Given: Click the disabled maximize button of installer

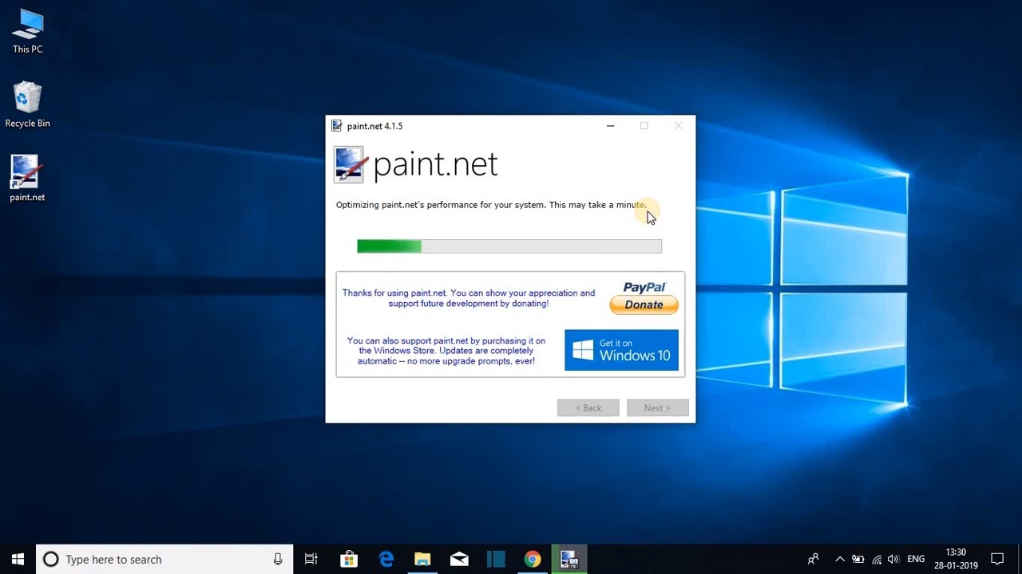Looking at the screenshot, I should tap(644, 126).
